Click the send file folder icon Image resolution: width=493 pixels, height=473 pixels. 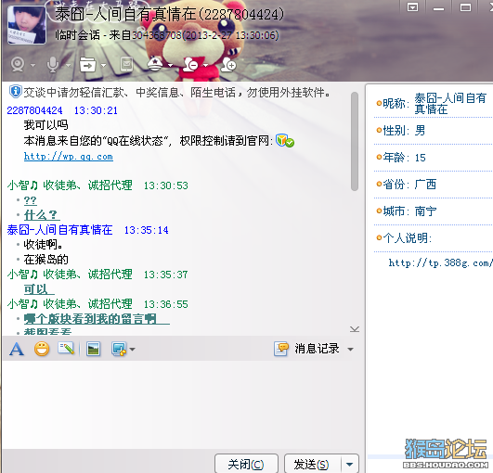coord(87,64)
